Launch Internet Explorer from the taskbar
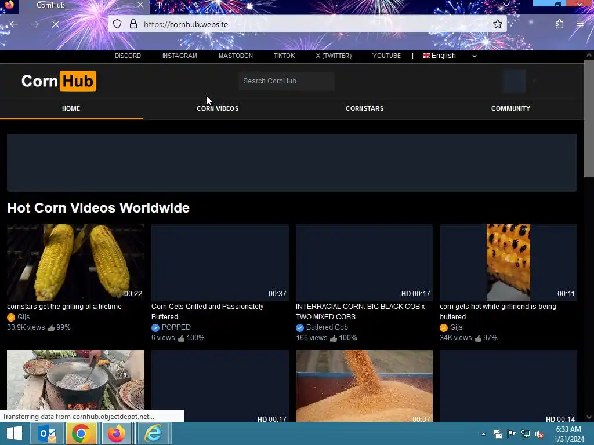 (153, 433)
